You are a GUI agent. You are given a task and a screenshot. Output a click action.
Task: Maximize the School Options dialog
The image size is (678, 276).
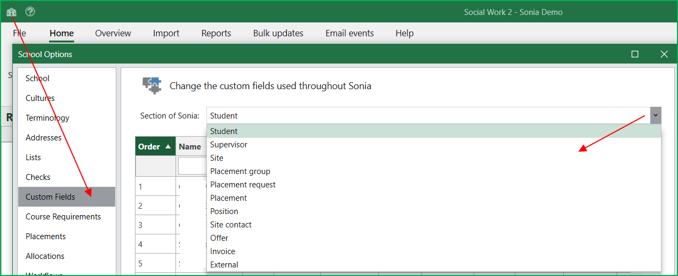click(x=635, y=54)
